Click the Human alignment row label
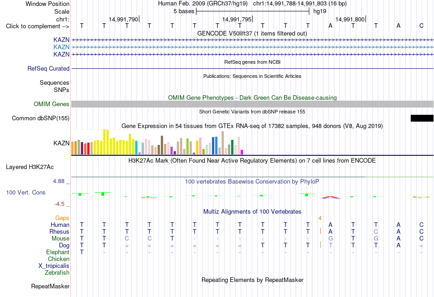This screenshot has height=297, width=434. click(60, 225)
